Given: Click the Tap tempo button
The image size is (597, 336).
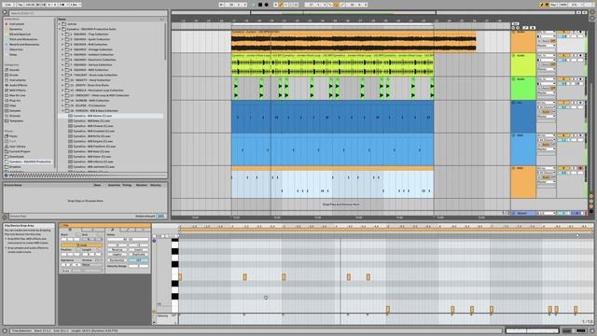Looking at the screenshot, I should tap(21, 5).
